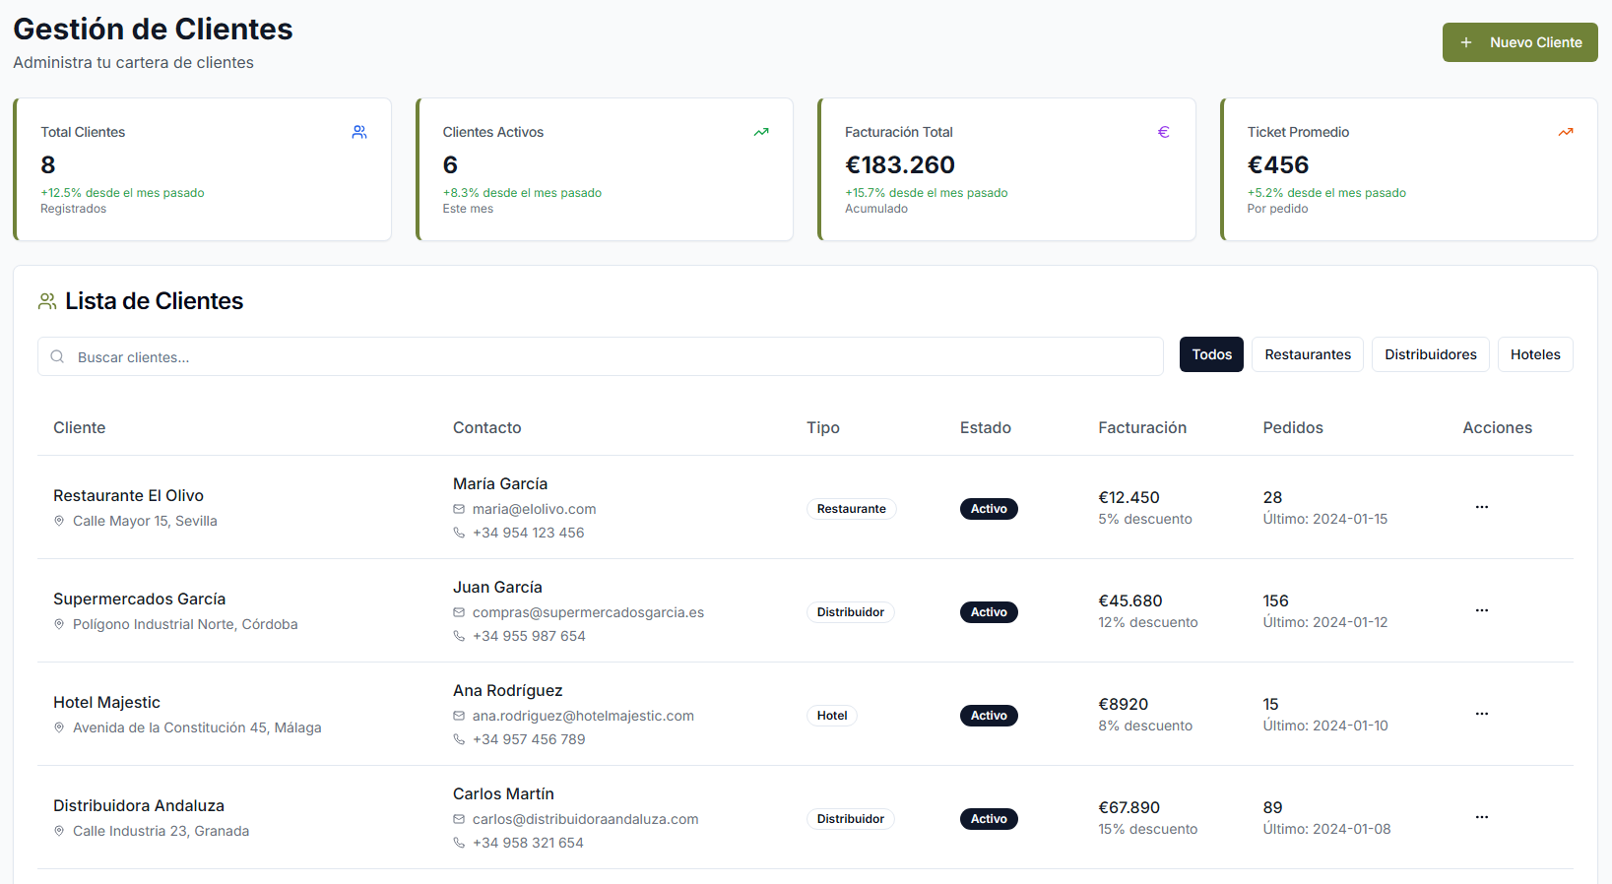
Task: Click the users icon in Total Clientes card
Action: click(x=359, y=132)
